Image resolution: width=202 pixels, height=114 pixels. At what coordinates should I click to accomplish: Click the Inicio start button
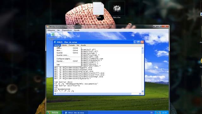(x=54, y=113)
